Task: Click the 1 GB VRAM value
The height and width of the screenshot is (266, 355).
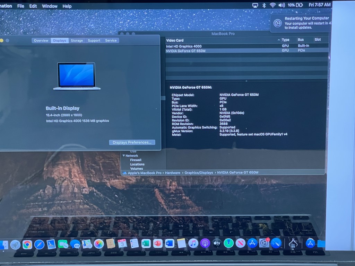Action: point(223,109)
